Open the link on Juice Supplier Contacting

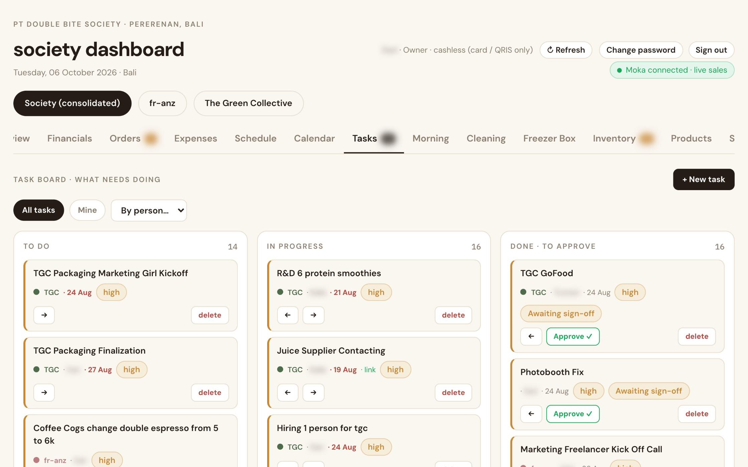point(370,370)
